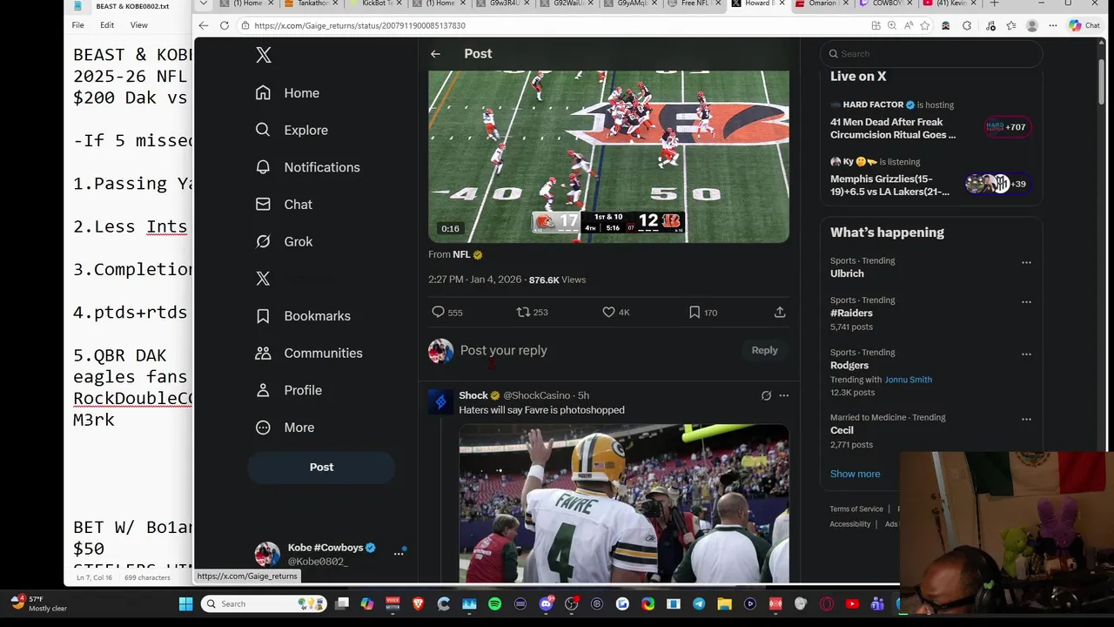Viewport: 1114px width, 627px height.
Task: Open the Favre photo in reply
Action: (624, 503)
